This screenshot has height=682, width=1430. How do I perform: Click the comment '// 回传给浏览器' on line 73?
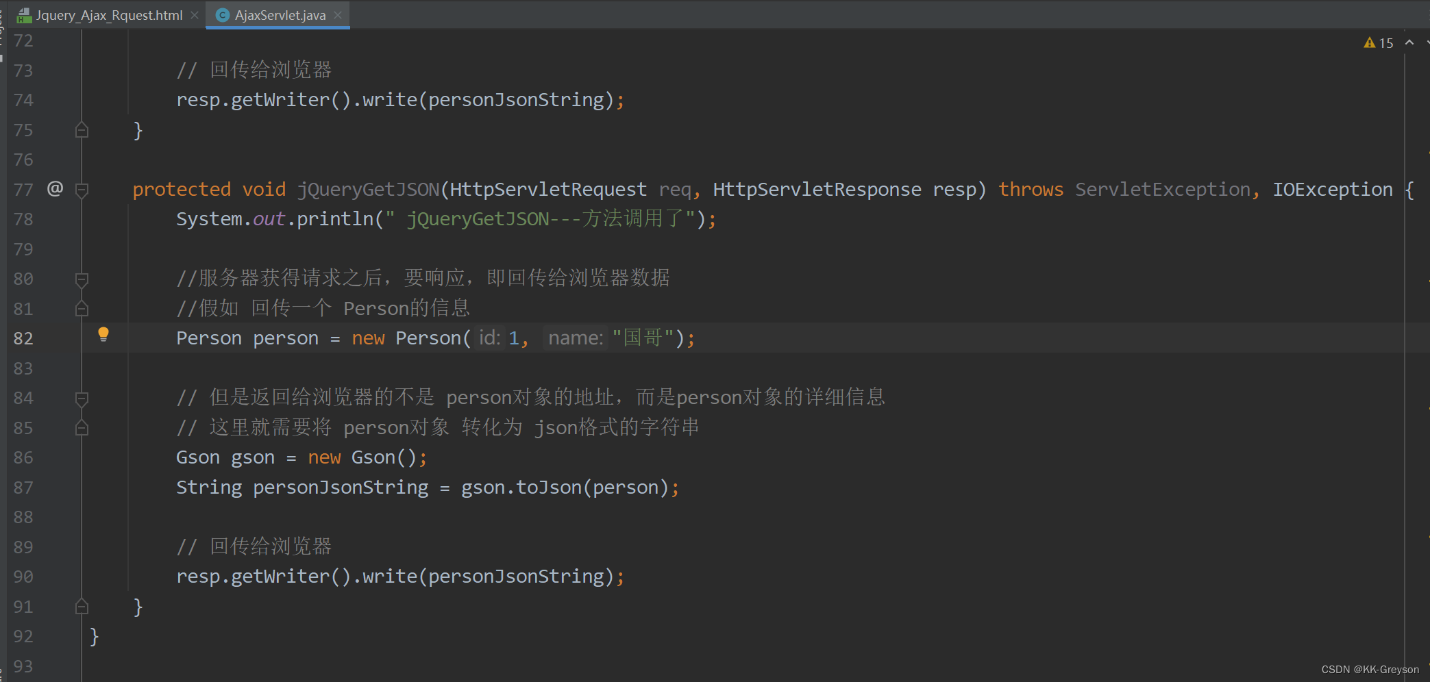(x=254, y=70)
